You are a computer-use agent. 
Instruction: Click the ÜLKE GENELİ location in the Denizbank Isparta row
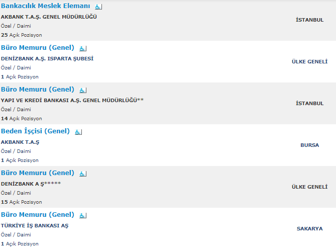click(309, 61)
